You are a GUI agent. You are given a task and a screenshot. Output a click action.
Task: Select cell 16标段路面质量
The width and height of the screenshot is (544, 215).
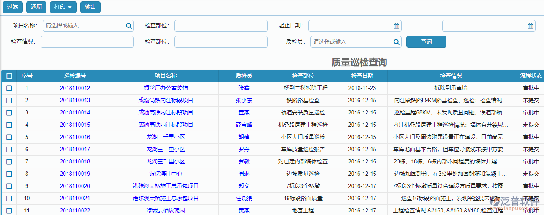pos(303,199)
